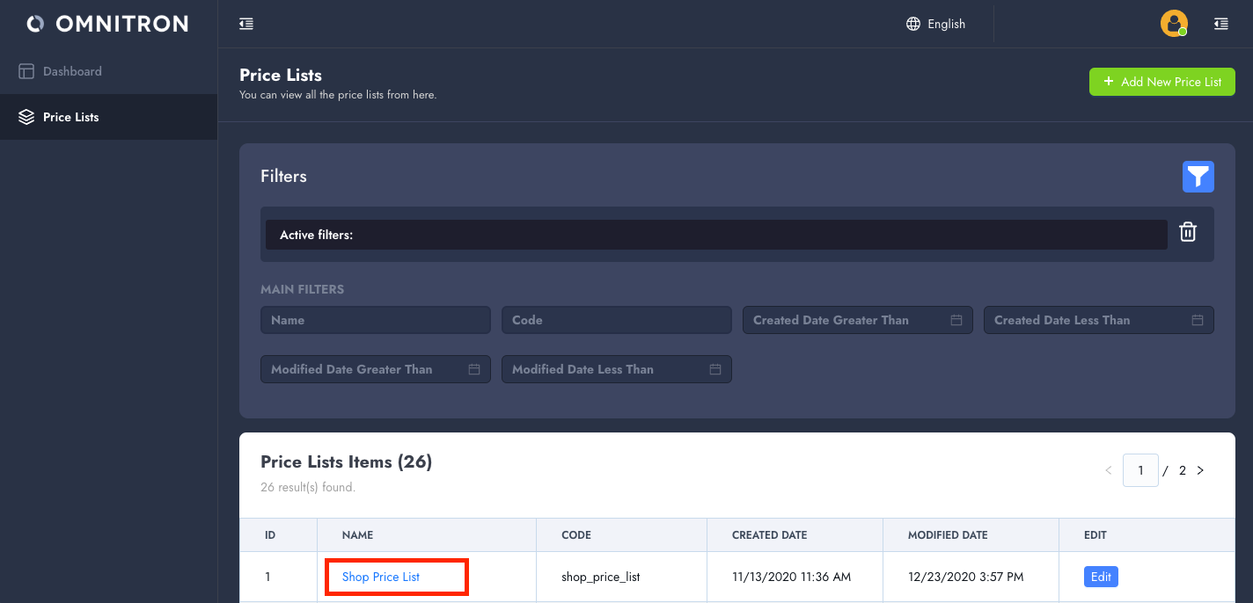Screen dimensions: 1253x603
Task: Focus the Name filter input field
Action: pyautogui.click(x=375, y=320)
